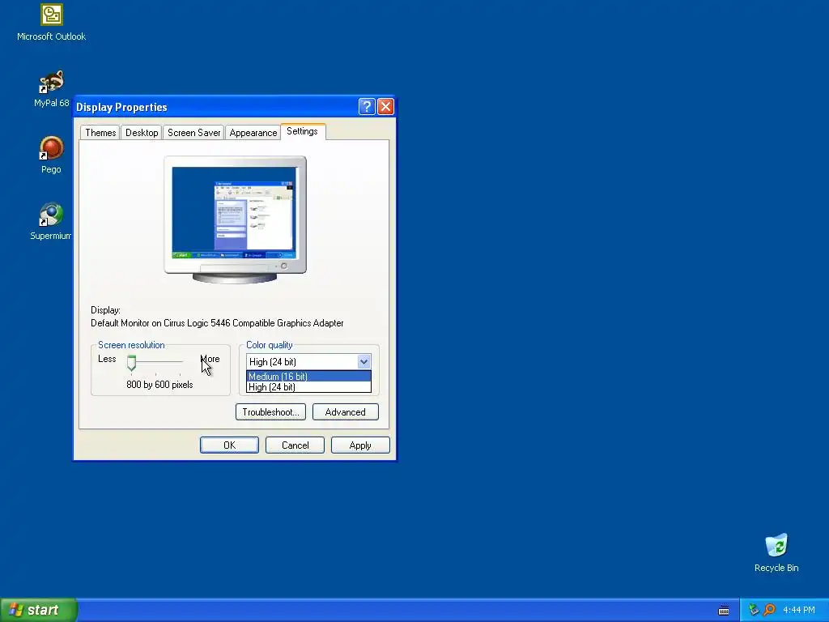829x622 pixels.
Task: Select the Settings tab
Action: [303, 132]
